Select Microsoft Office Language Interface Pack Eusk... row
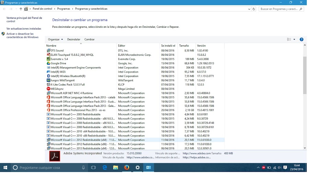309x176 pixels. [x=135, y=102]
